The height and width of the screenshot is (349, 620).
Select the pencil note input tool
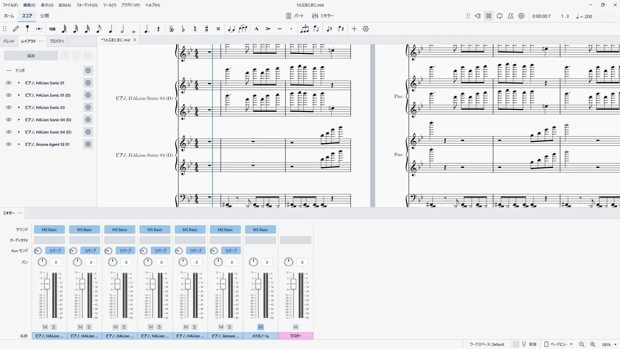pyautogui.click(x=16, y=29)
